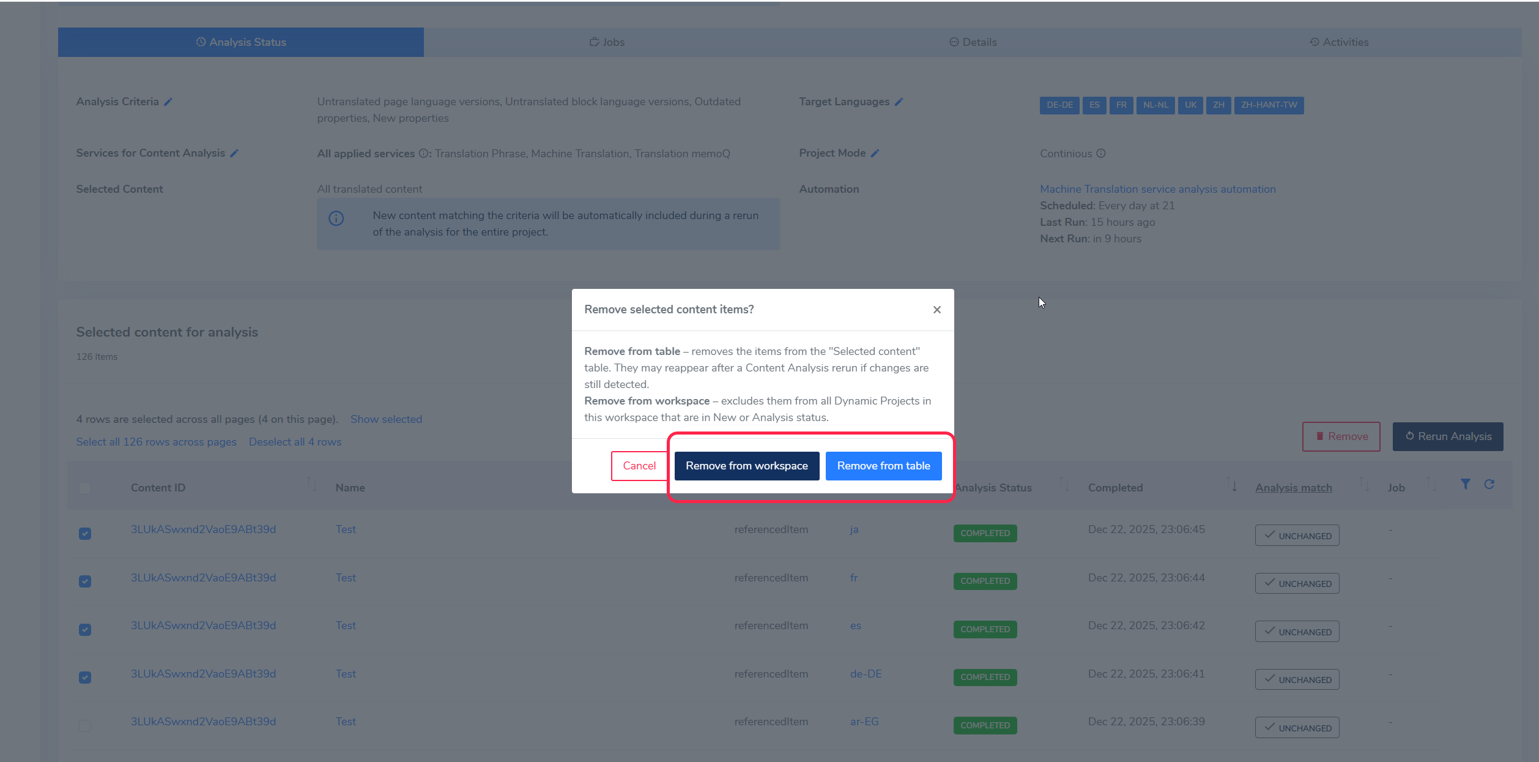
Task: Uncheck the de-DE language row checkbox
Action: pyautogui.click(x=85, y=678)
